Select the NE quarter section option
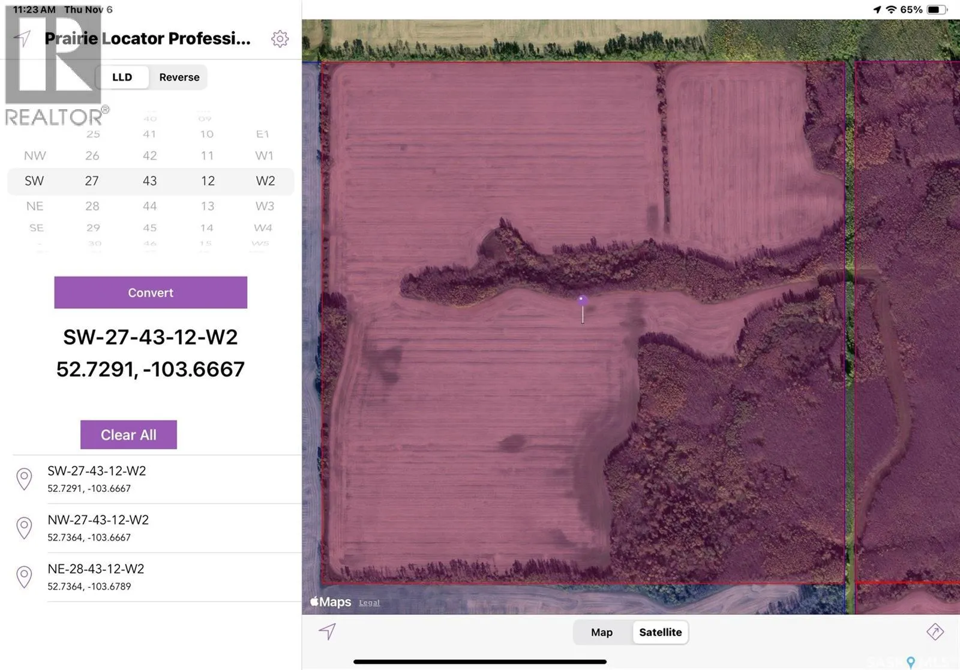This screenshot has height=670, width=960. click(x=35, y=206)
